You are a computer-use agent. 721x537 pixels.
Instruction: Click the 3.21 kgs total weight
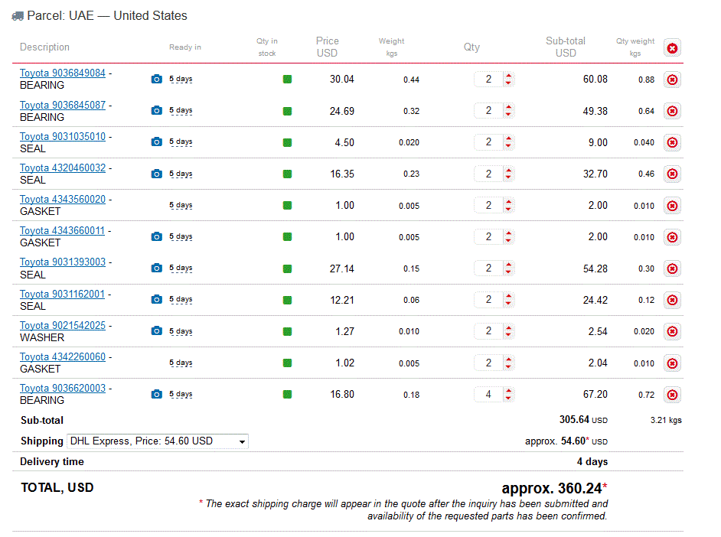666,420
